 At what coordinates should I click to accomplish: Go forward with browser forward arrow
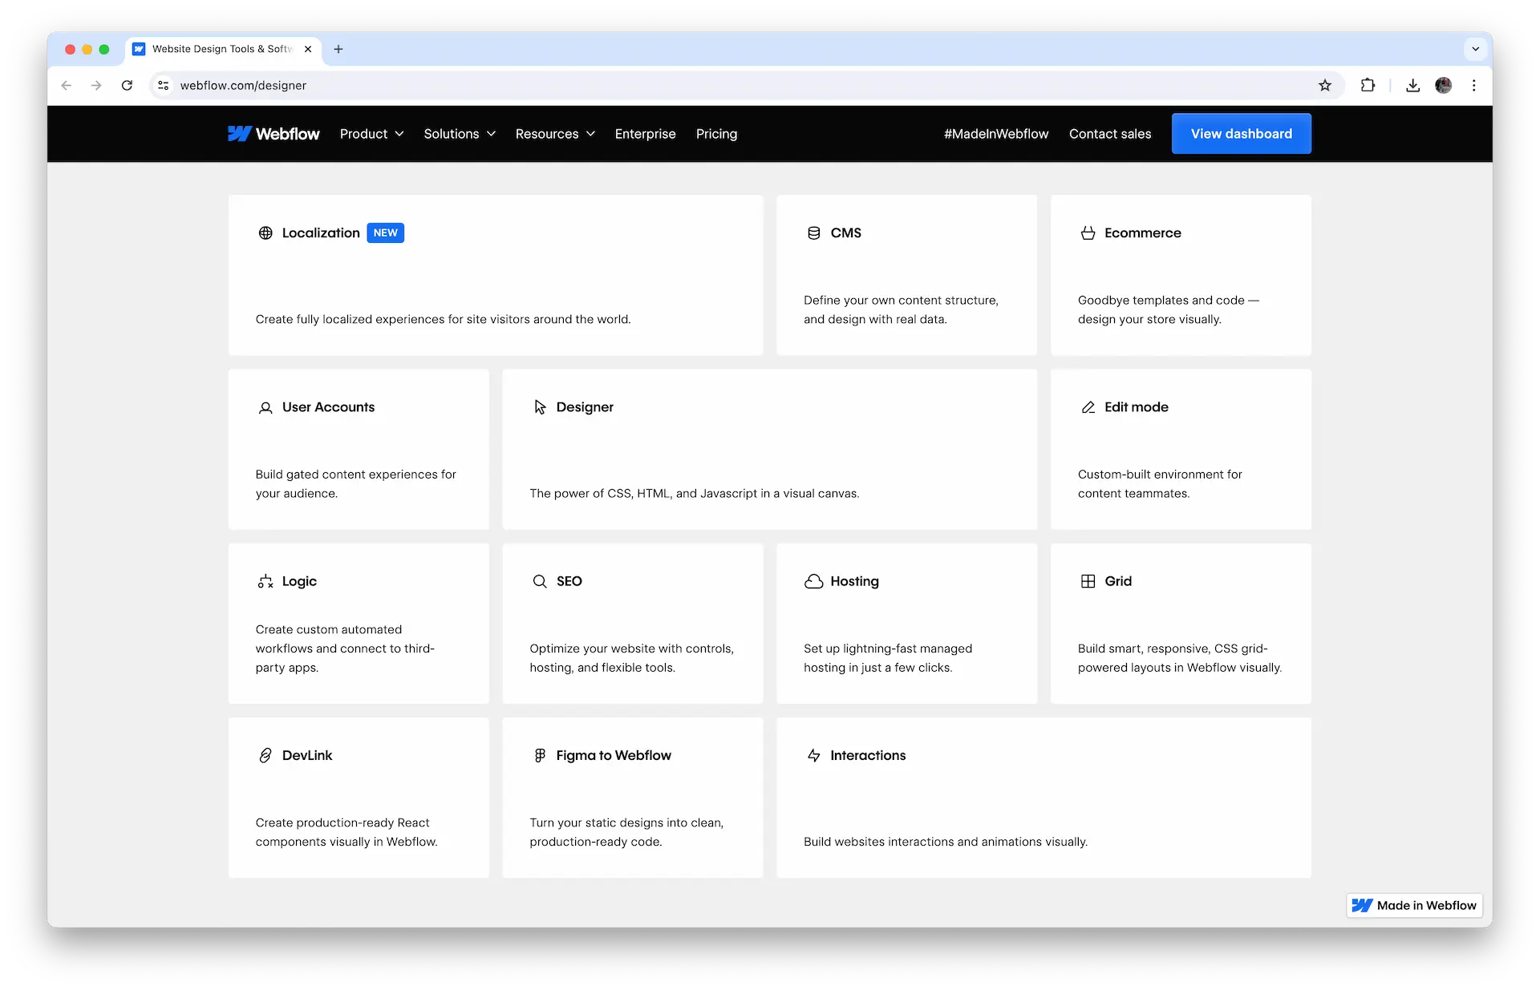click(96, 85)
